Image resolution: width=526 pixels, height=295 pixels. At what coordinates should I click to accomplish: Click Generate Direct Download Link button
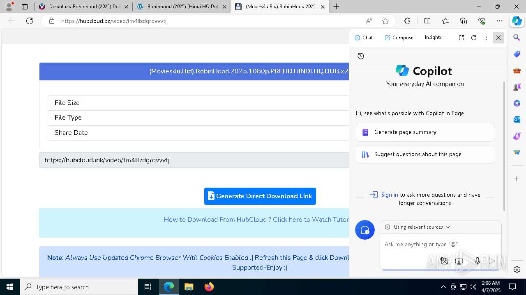tap(260, 196)
